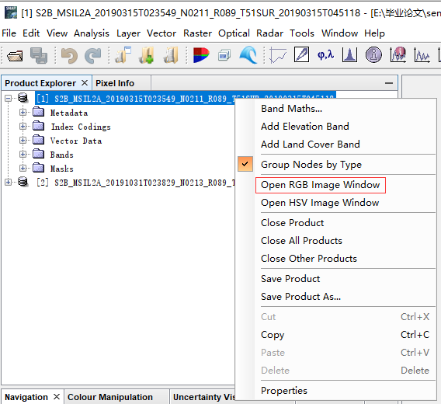Expand product [2] tree node

click(x=9, y=182)
